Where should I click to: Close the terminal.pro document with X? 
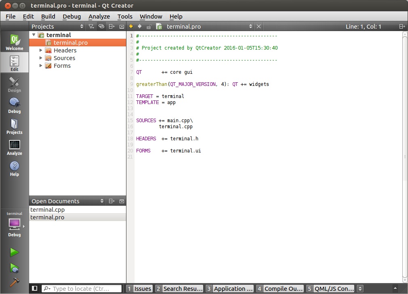coord(259,27)
